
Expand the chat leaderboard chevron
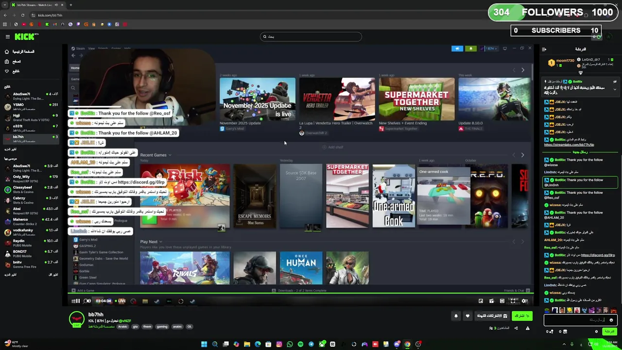tap(580, 73)
